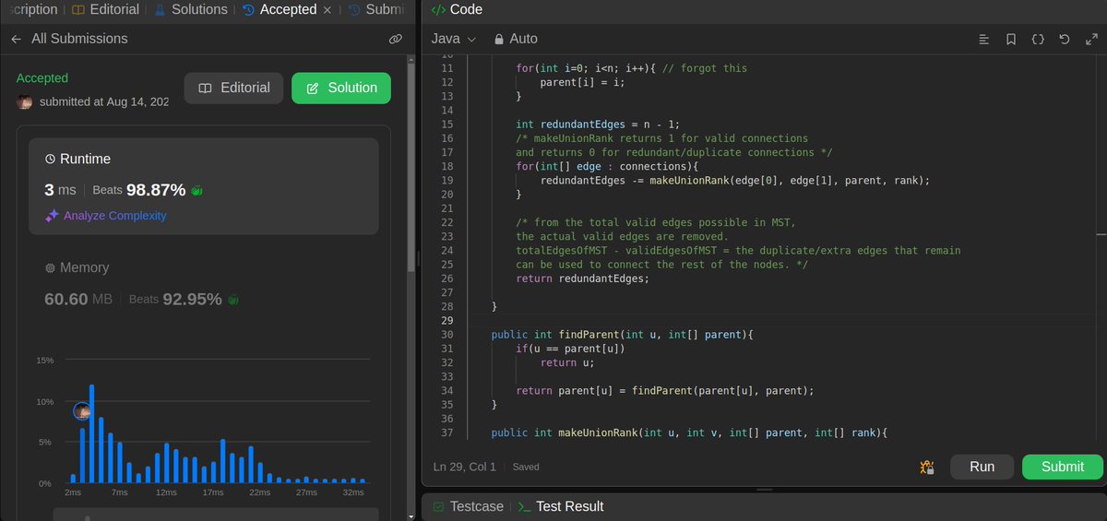Click the Run button

(982, 467)
